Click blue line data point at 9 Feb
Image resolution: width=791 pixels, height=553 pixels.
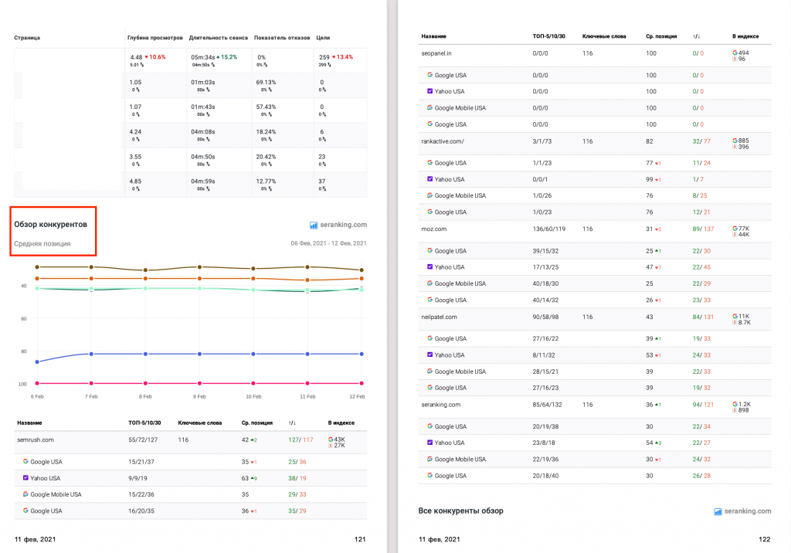(199, 354)
